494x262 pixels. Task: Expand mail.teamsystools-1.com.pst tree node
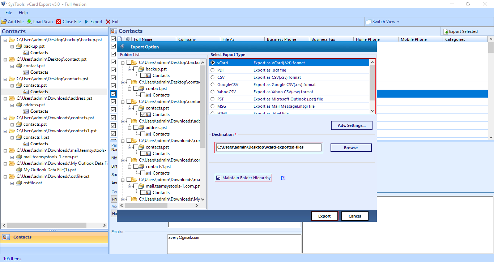12,157
